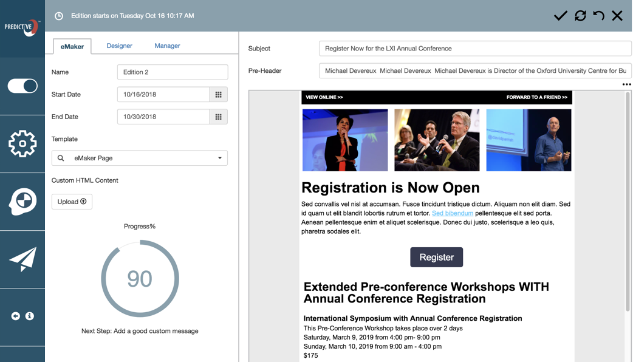Click the Custom HTML Content label
This screenshot has height=362, width=633.
[x=85, y=180]
